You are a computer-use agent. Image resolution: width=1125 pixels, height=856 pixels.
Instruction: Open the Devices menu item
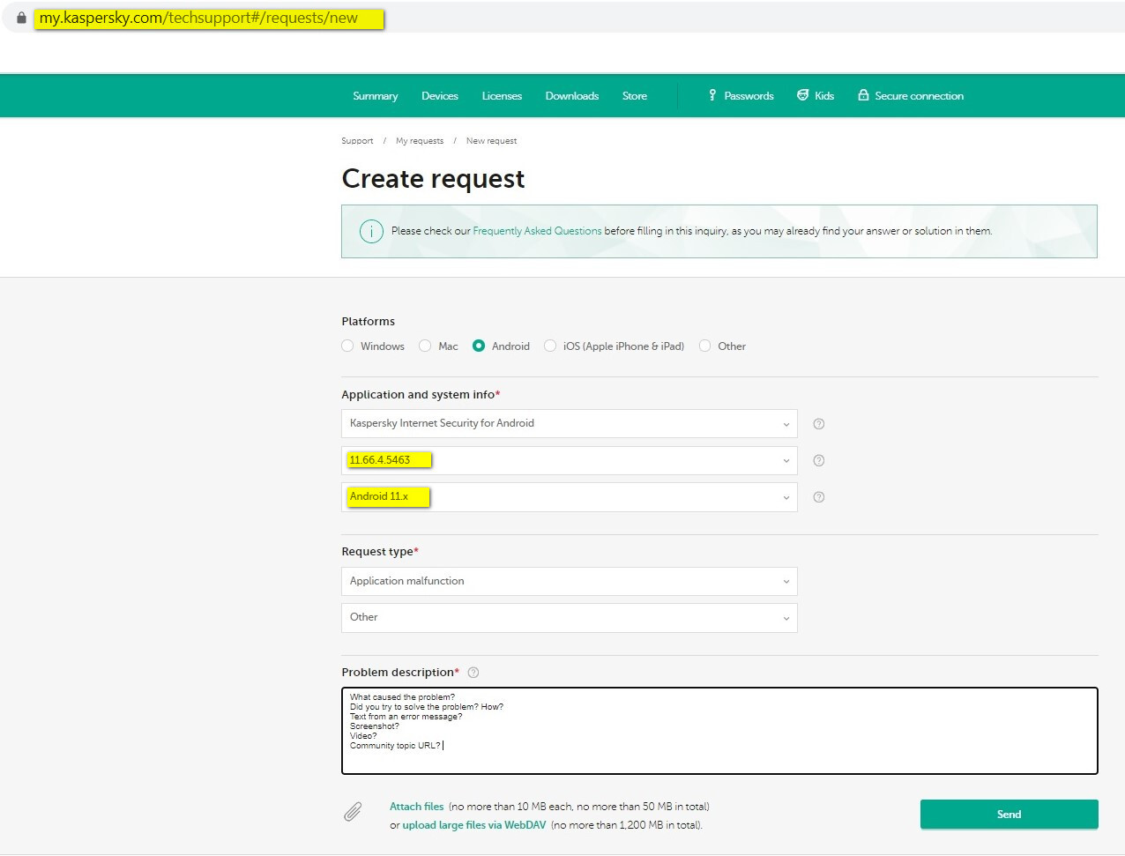(x=440, y=96)
